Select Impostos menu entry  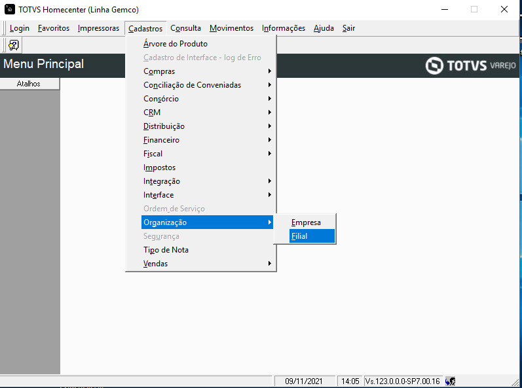click(x=207, y=168)
